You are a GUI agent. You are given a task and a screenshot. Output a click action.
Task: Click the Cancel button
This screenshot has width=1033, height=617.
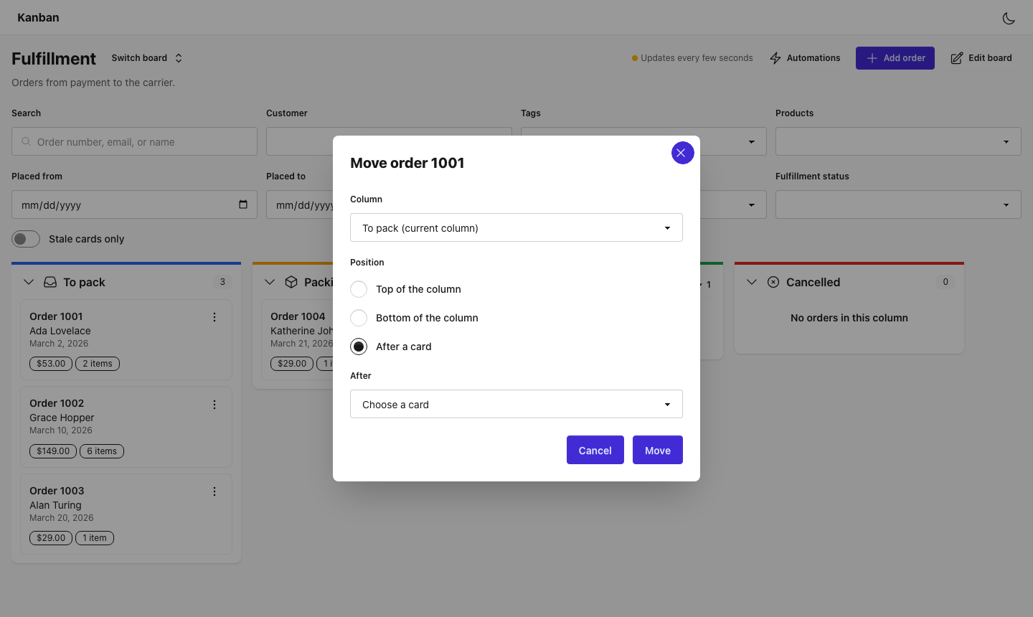(595, 450)
